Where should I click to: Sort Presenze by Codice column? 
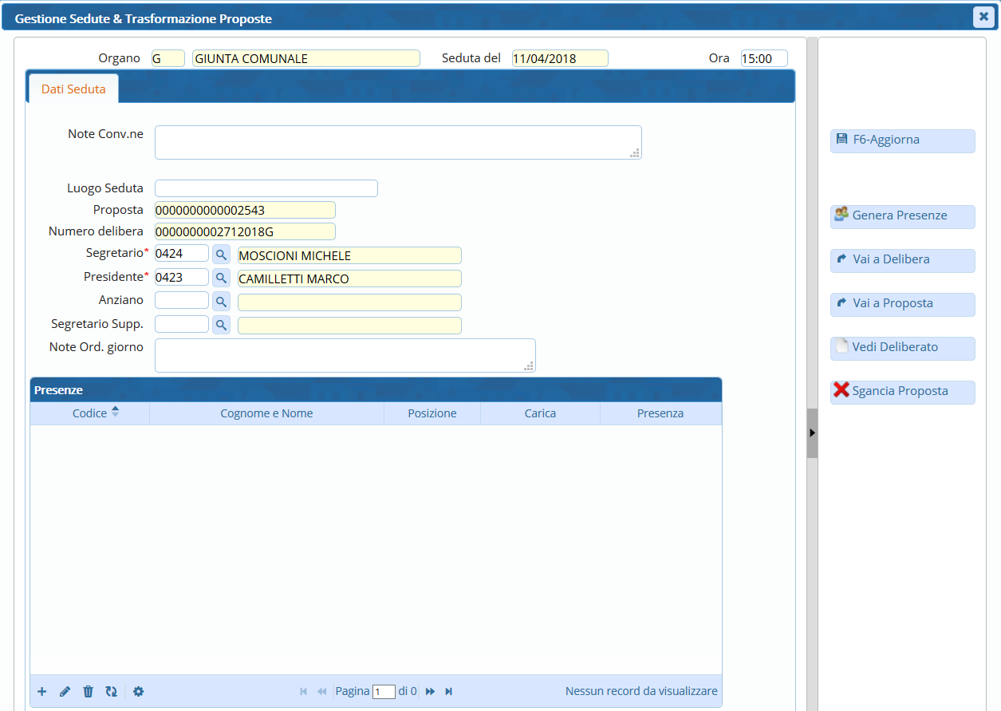90,413
